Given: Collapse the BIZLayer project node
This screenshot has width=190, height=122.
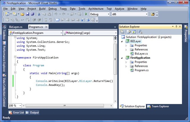Looking at the screenshot, I should point(122,41).
